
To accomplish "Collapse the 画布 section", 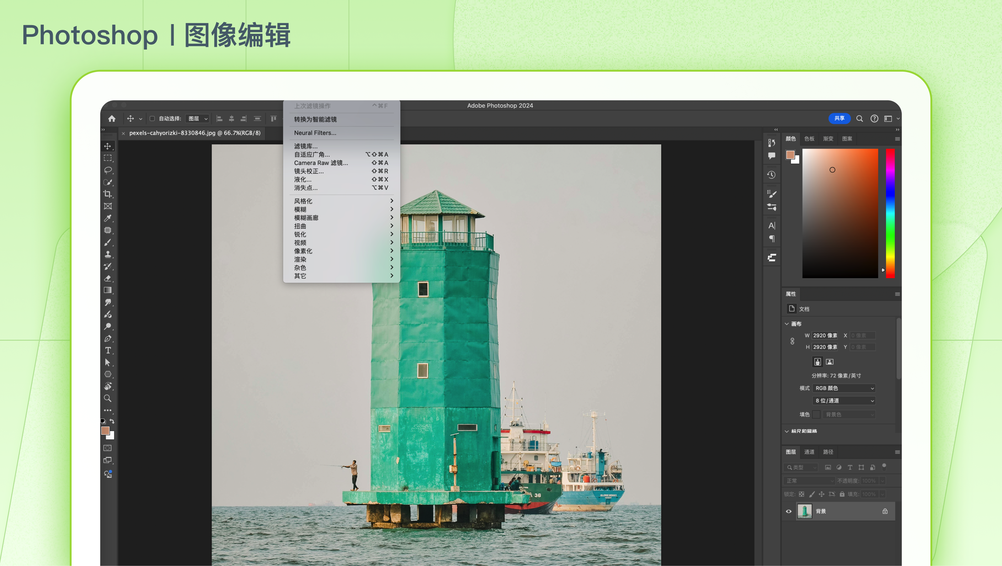I will point(787,324).
